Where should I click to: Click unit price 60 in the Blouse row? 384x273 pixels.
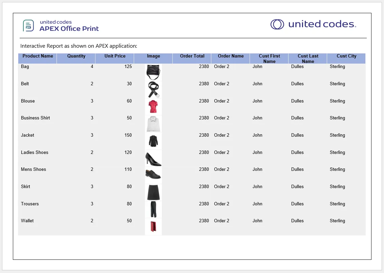pos(129,101)
